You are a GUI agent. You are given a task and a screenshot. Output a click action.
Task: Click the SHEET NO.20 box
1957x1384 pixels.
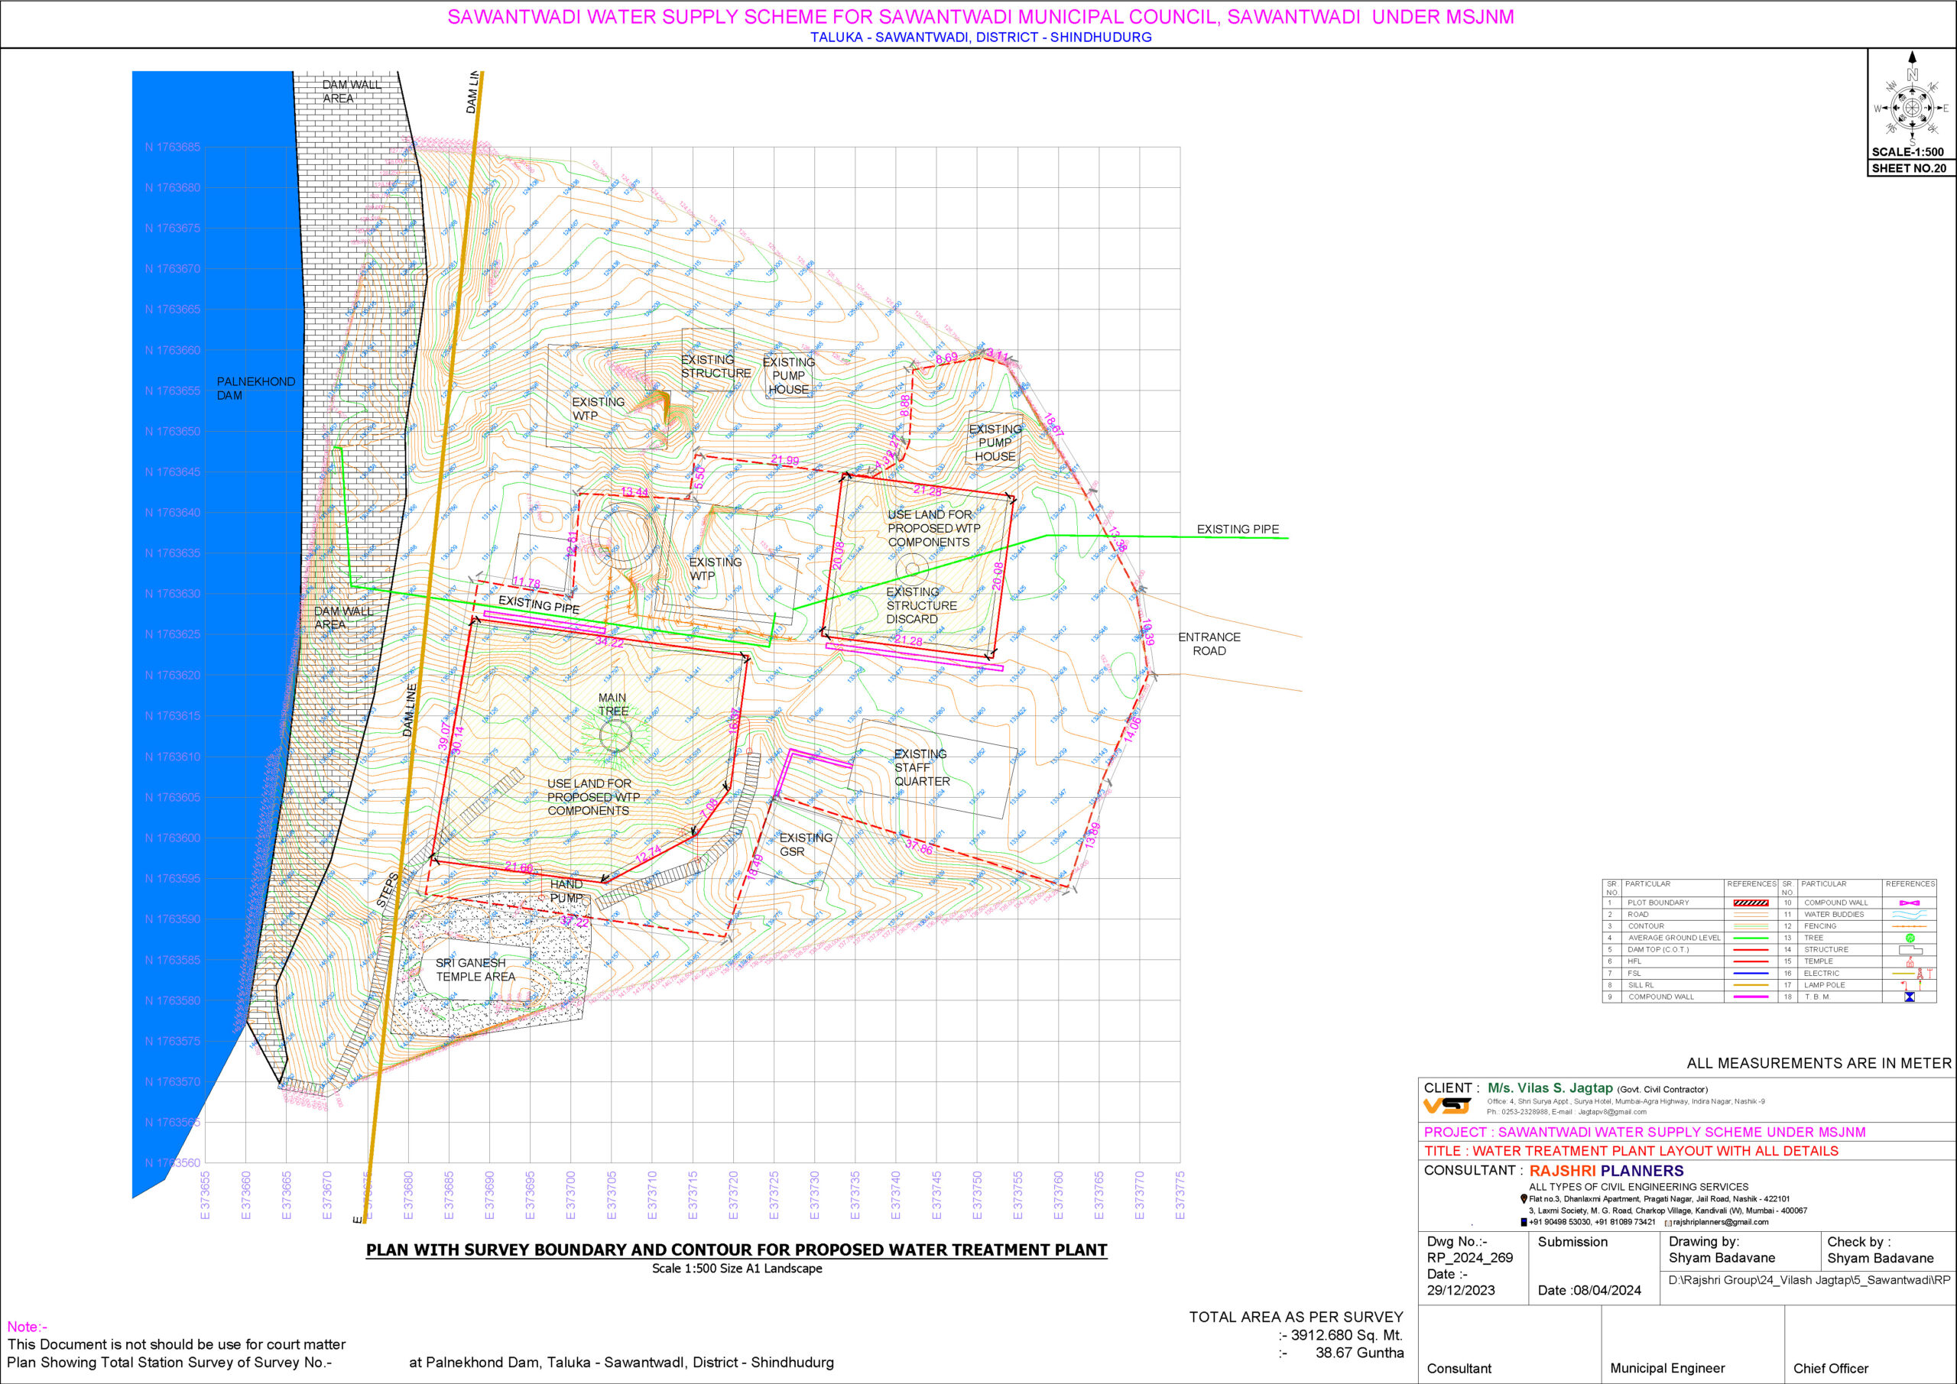1910,168
